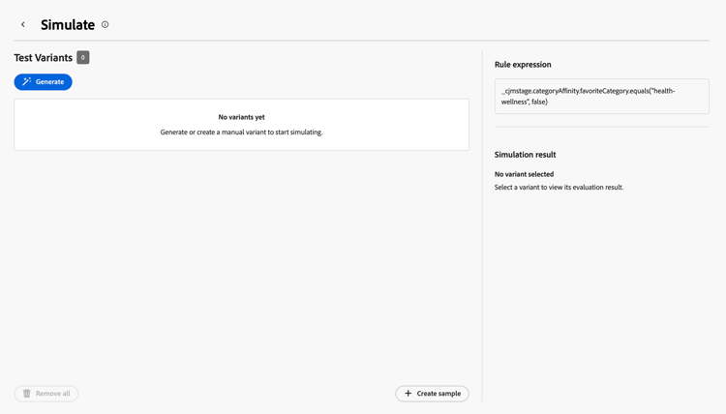Click the trash icon in Remove all
Screen dimensions: 726x414
coord(27,393)
